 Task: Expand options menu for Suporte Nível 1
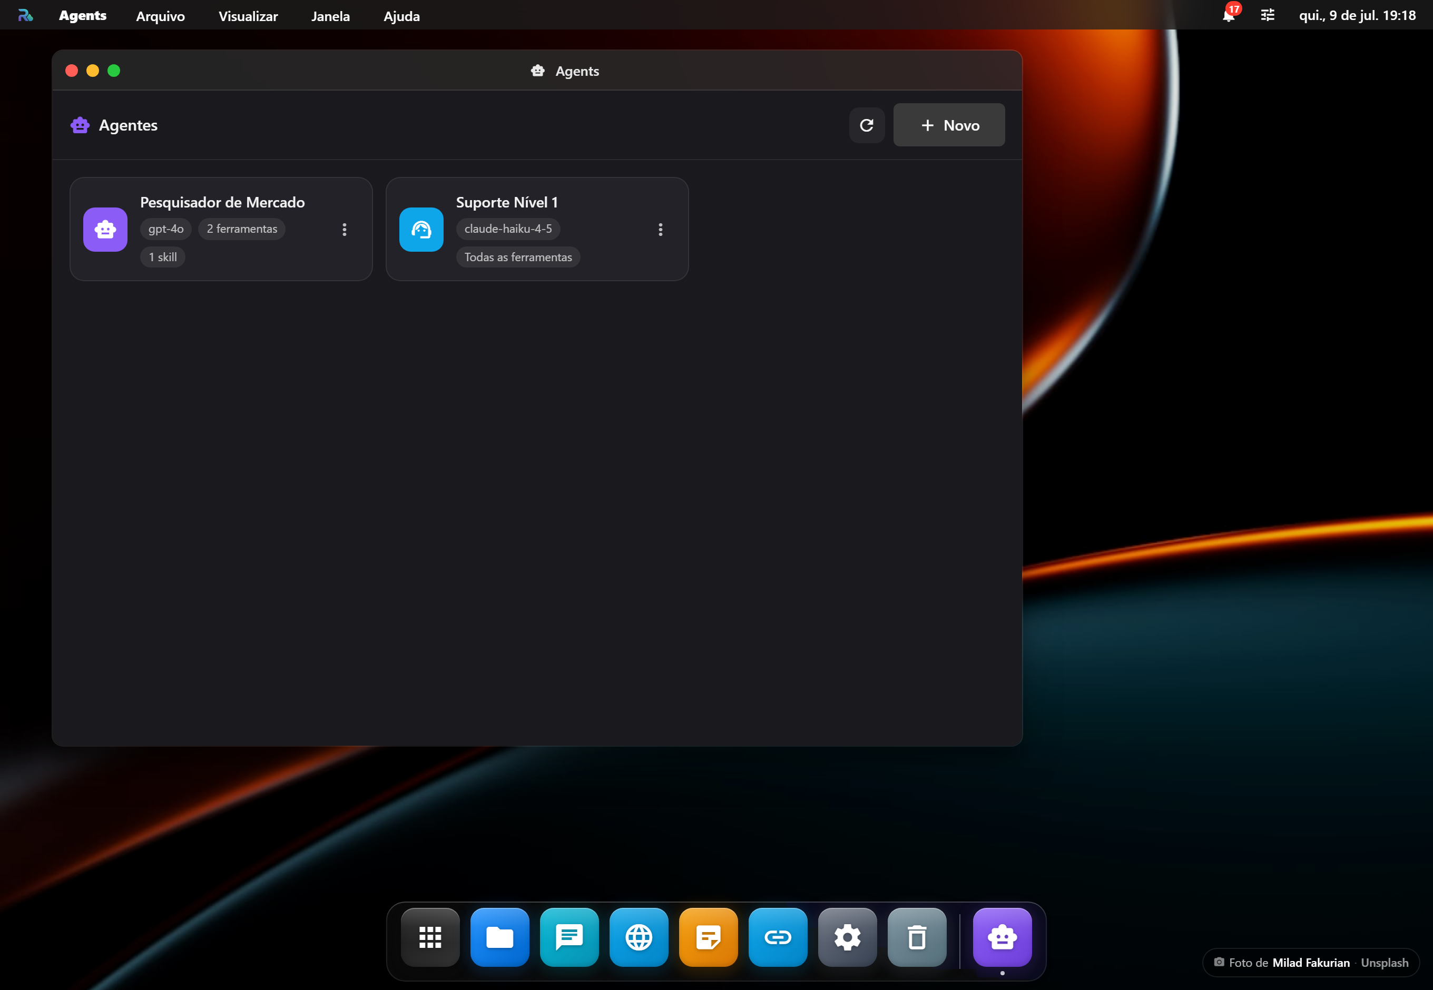point(660,230)
